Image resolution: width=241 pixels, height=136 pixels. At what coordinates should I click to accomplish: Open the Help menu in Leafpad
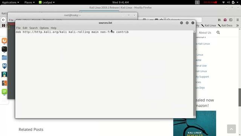(x=53, y=28)
